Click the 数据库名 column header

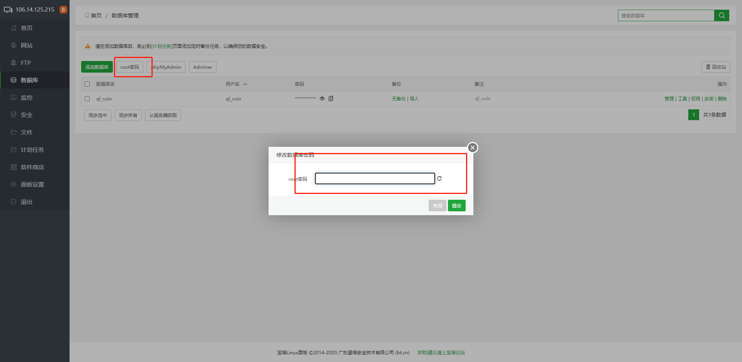106,84
